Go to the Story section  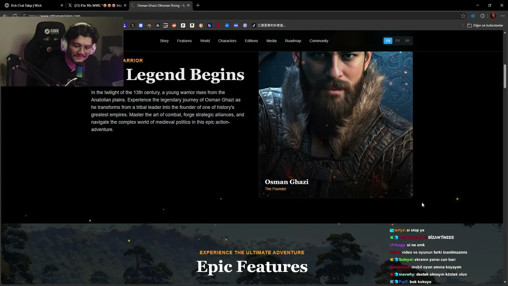point(164,41)
